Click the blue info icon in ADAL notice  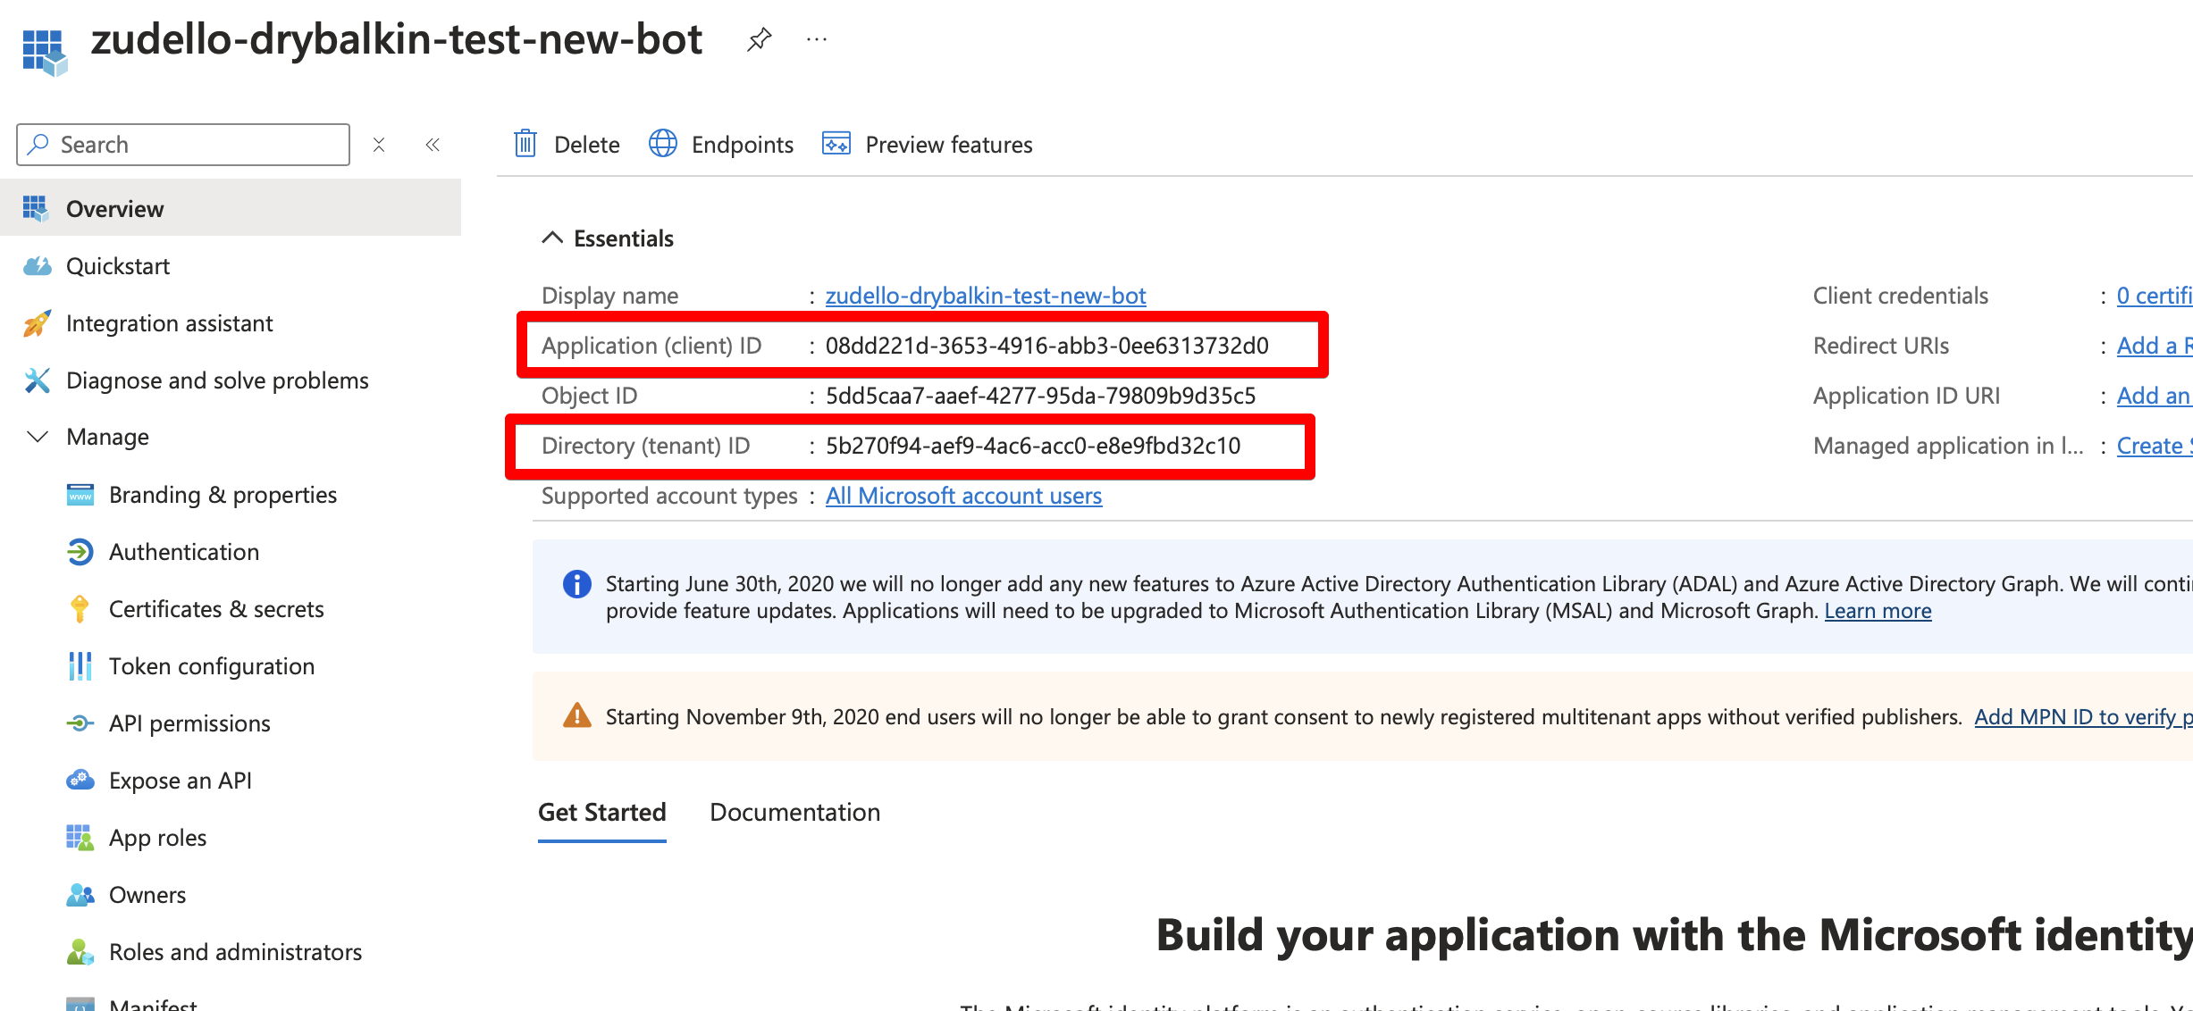coord(577,584)
